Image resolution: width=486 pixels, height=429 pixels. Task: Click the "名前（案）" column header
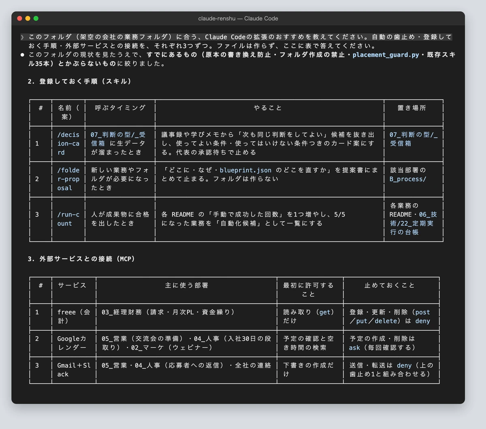(x=68, y=113)
